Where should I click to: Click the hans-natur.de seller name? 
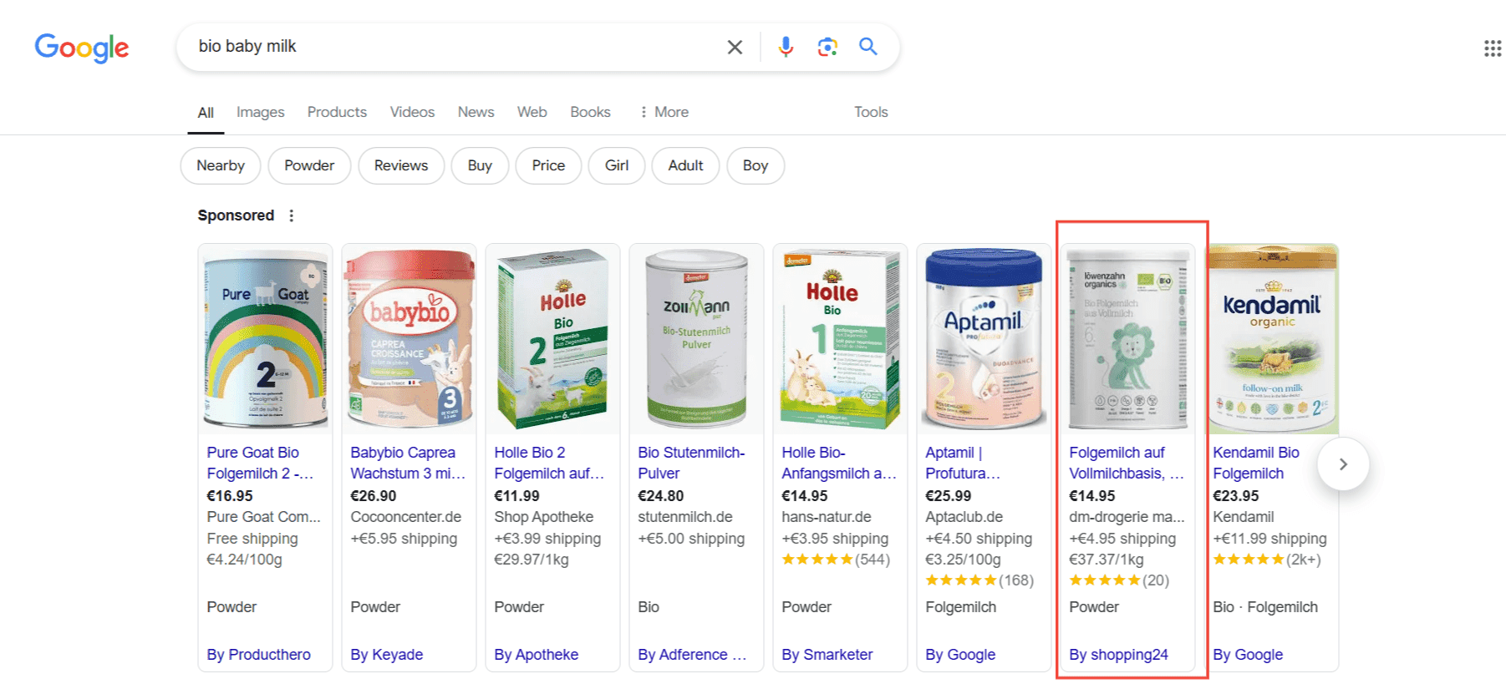point(827,517)
